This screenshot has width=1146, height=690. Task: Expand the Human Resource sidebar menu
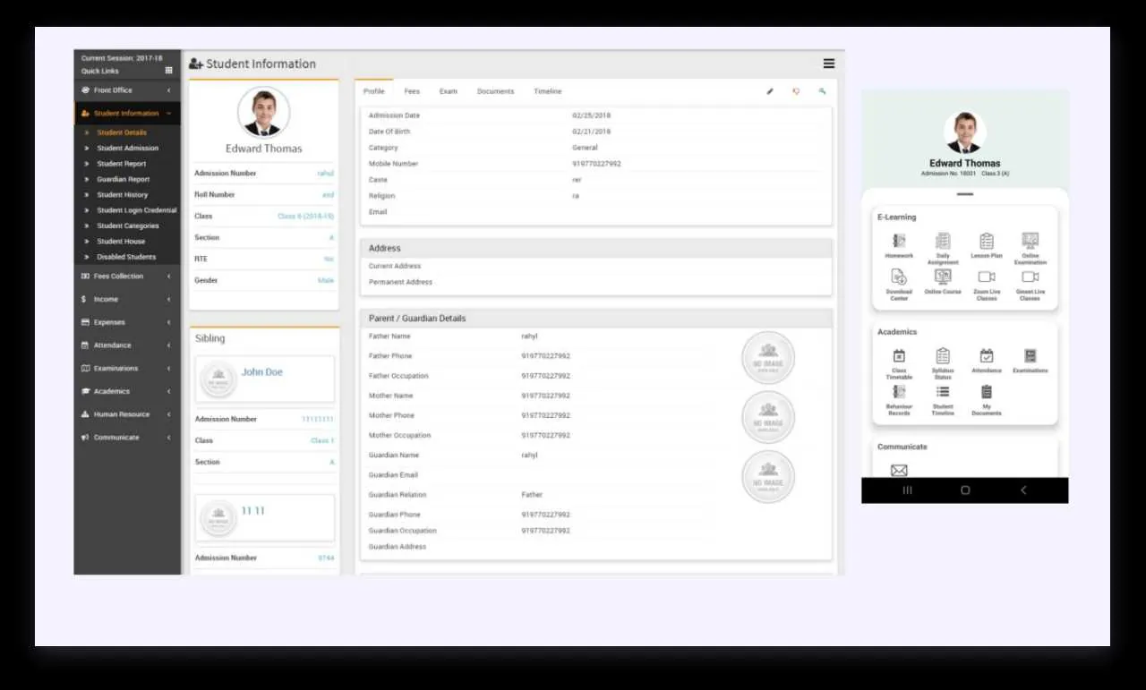pos(127,414)
